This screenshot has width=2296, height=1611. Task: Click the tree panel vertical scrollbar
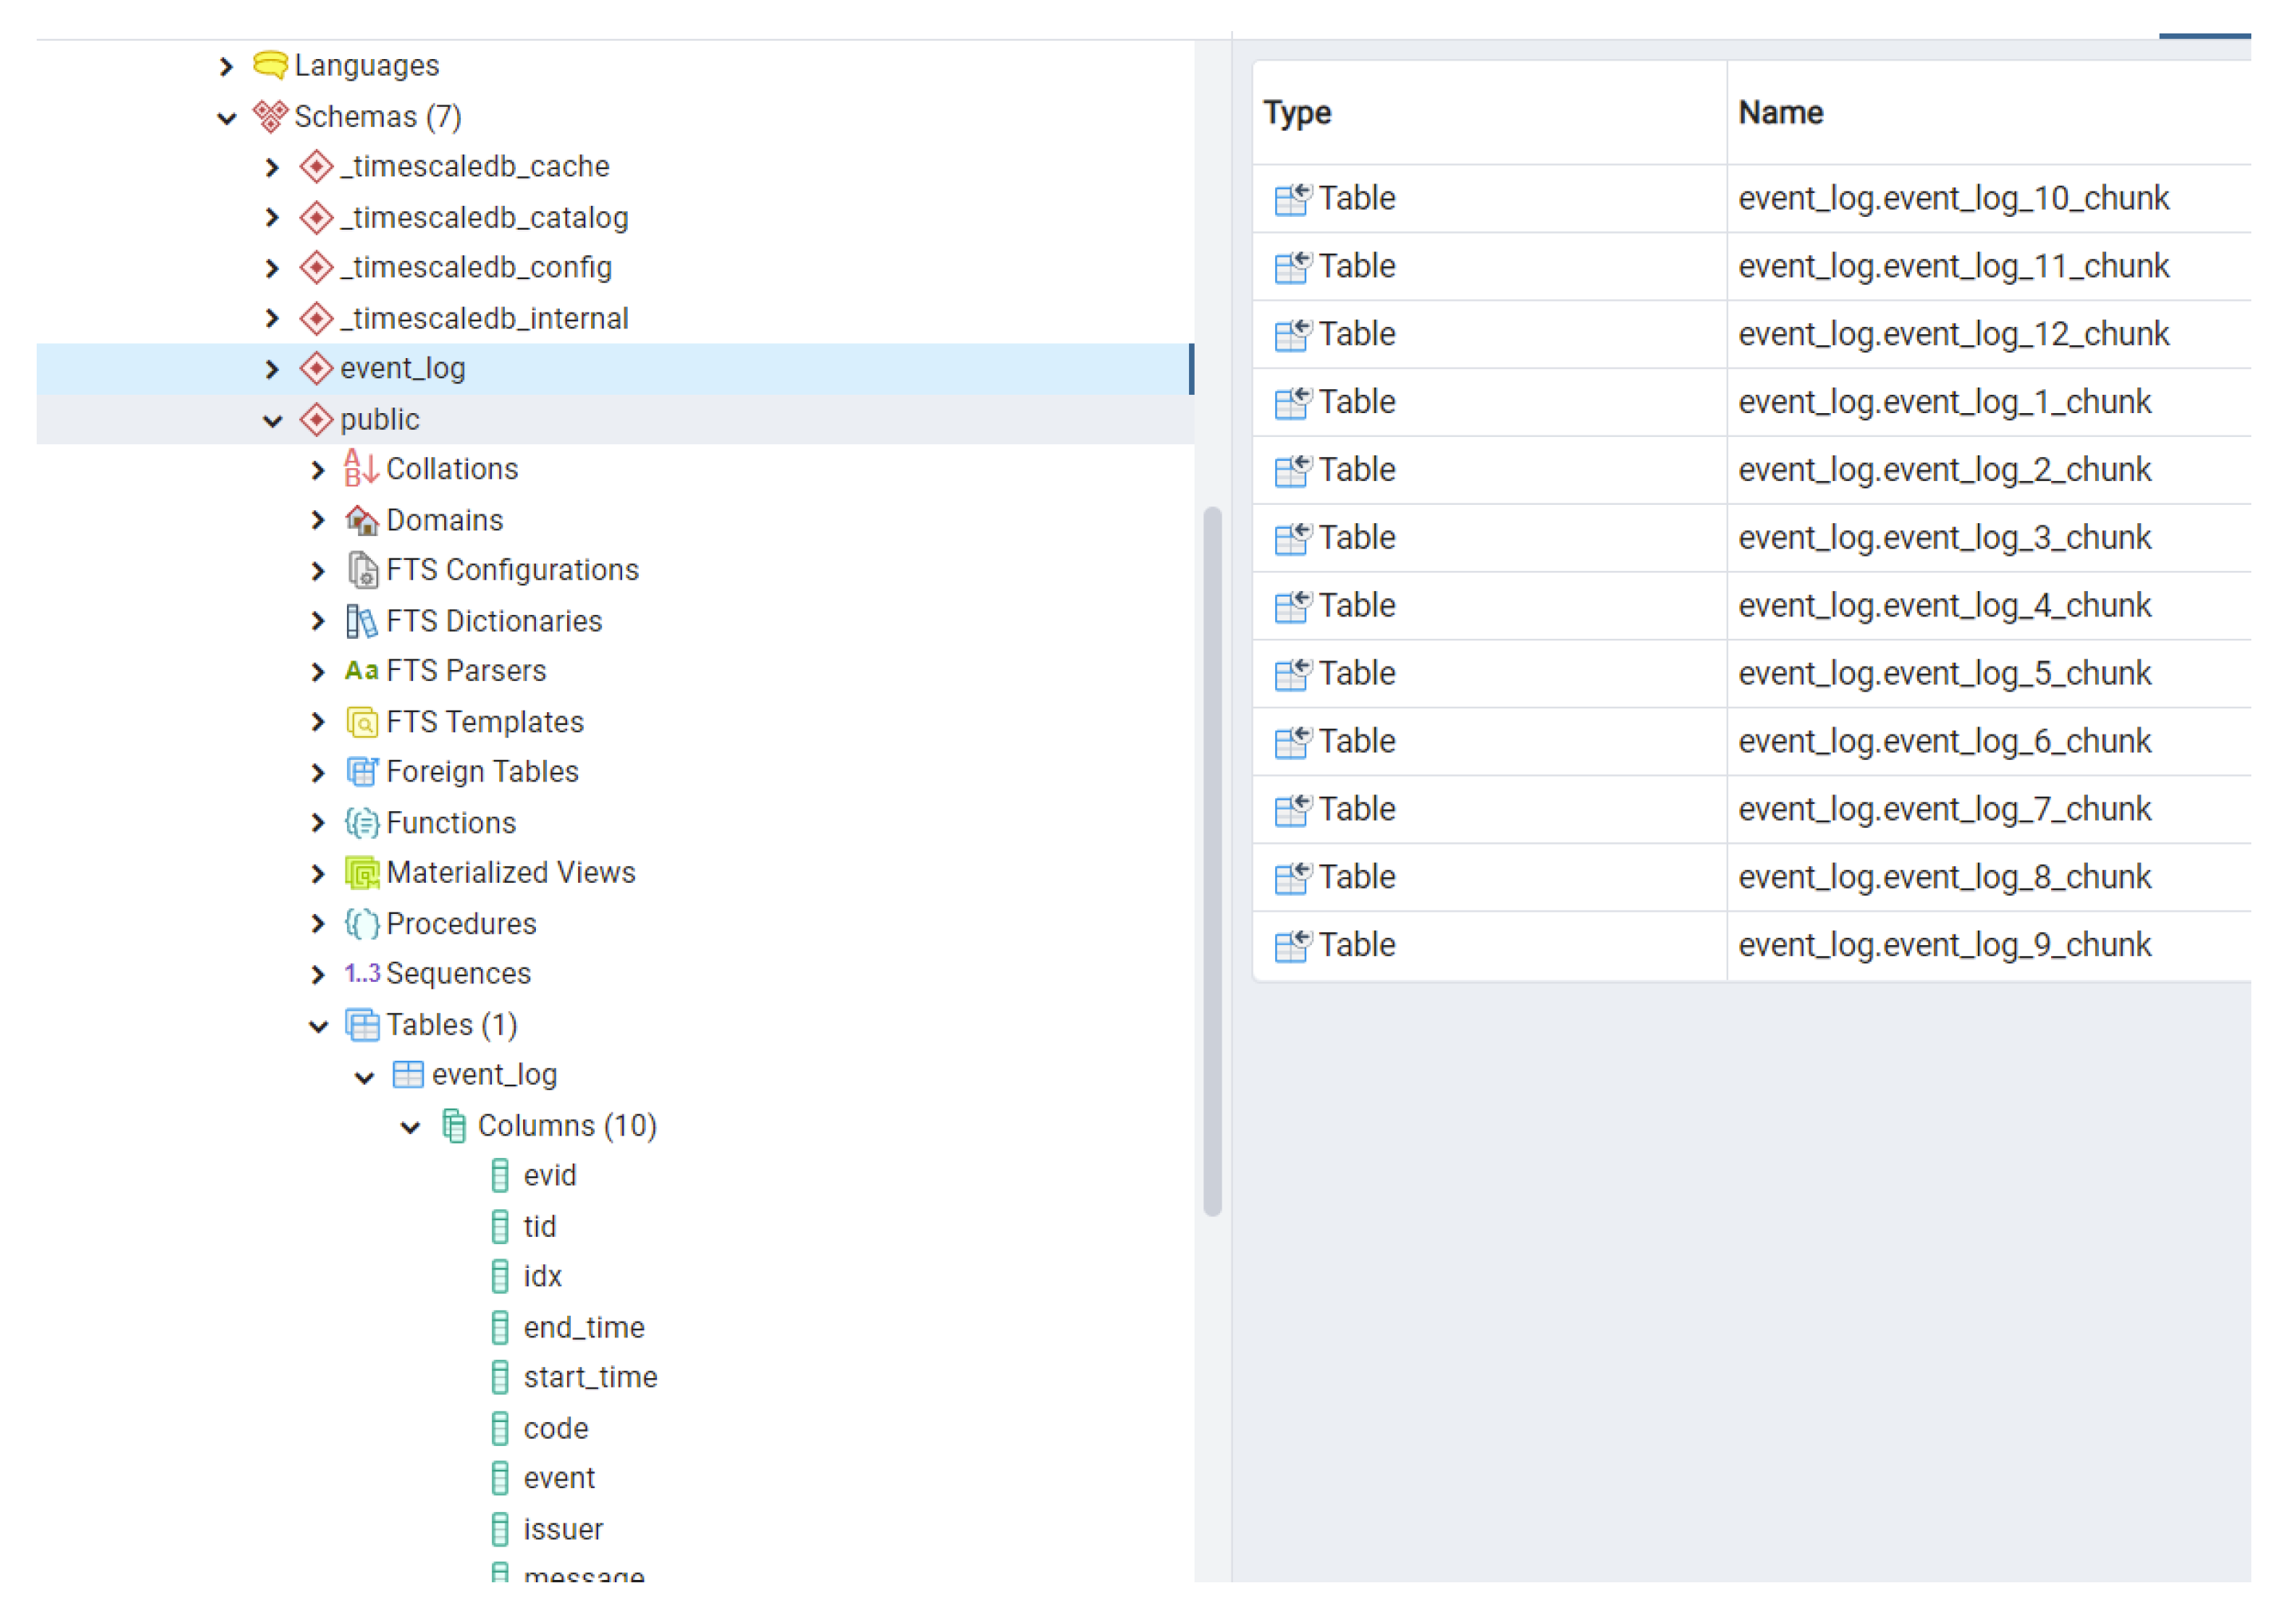pos(1212,860)
